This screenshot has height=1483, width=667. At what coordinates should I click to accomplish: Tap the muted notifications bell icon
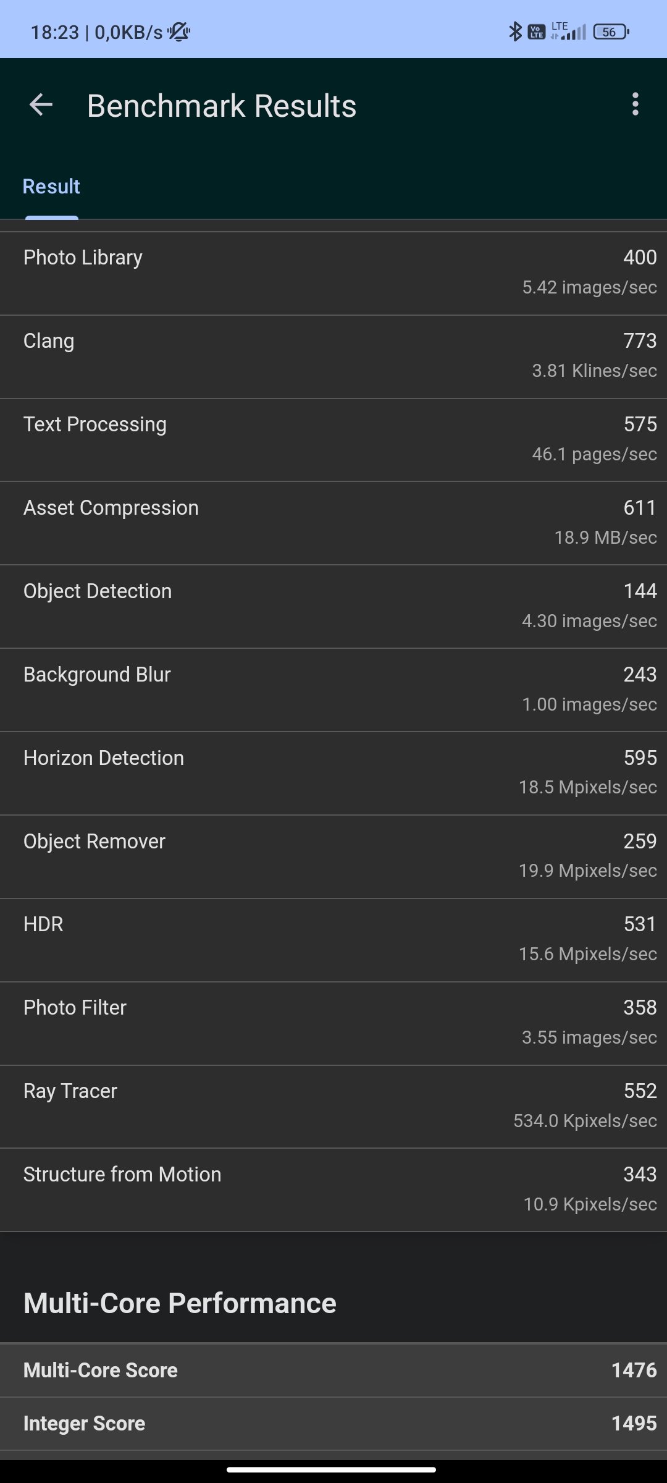pos(179,32)
